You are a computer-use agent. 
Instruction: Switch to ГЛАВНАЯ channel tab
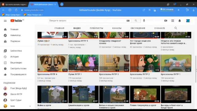59,28
